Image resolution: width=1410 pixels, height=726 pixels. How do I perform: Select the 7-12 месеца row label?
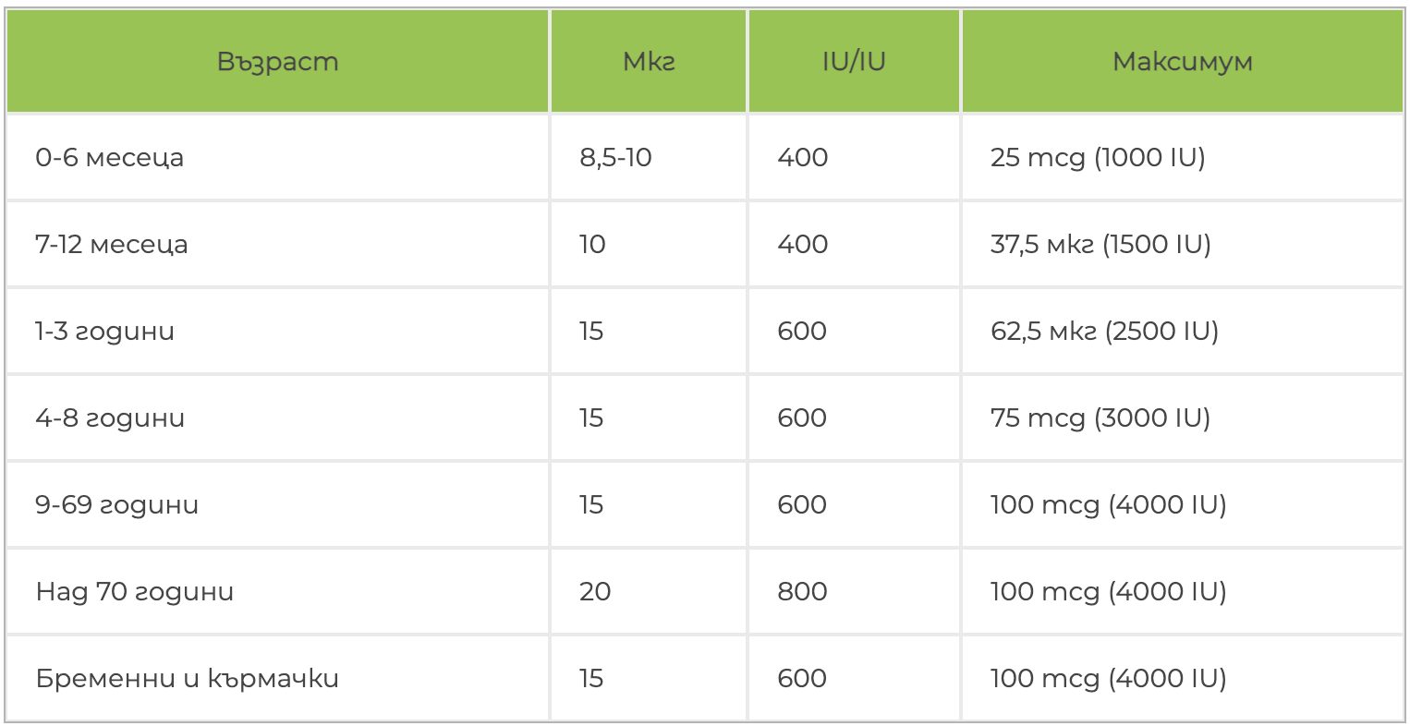[x=112, y=245]
